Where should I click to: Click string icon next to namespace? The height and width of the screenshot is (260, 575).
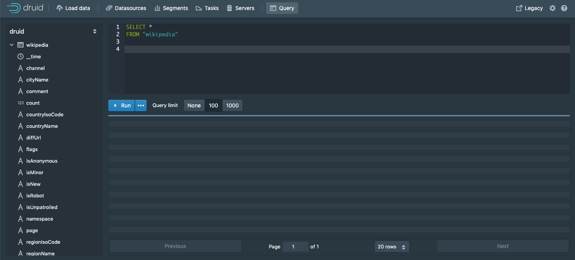coord(21,219)
